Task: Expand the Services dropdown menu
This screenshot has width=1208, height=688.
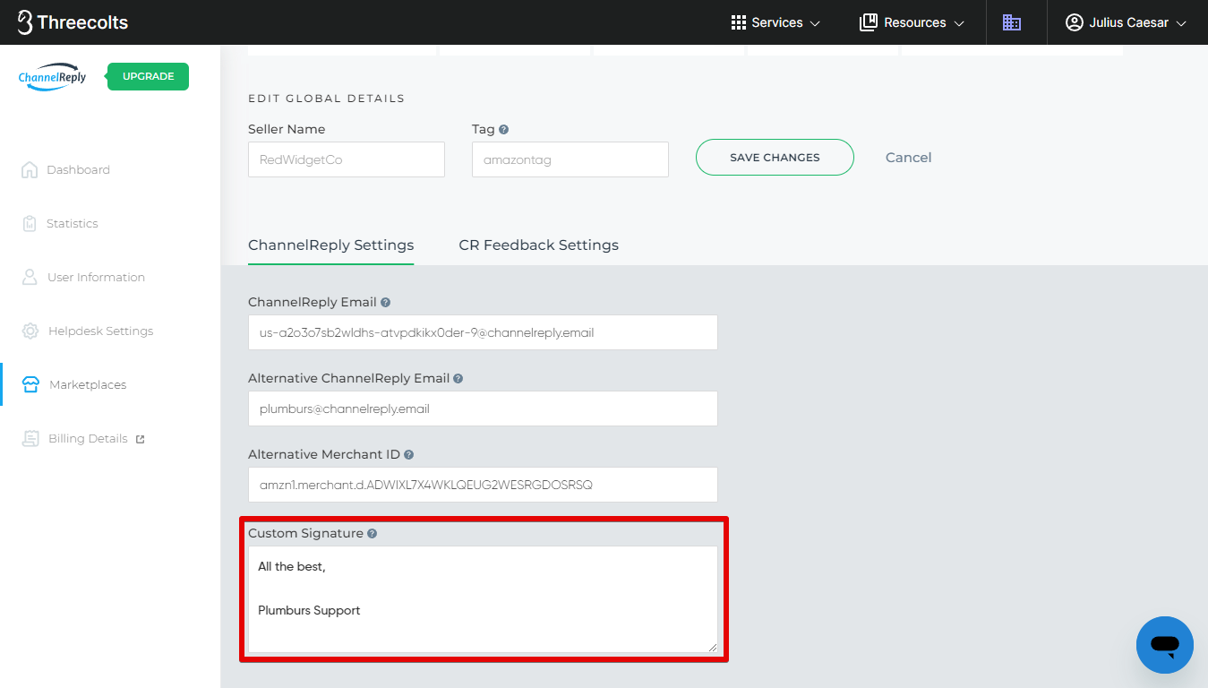Action: coord(775,22)
